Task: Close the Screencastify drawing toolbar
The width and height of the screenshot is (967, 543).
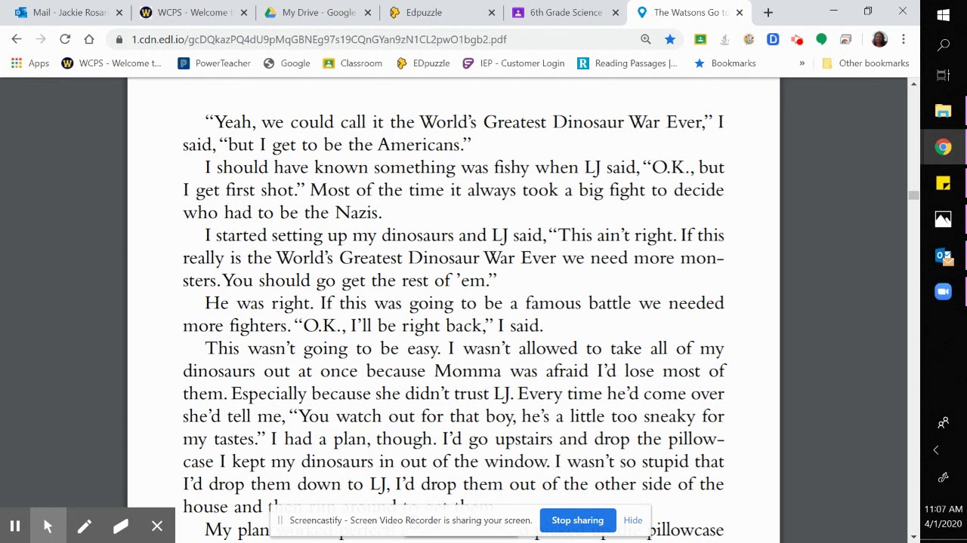Action: pyautogui.click(x=156, y=526)
